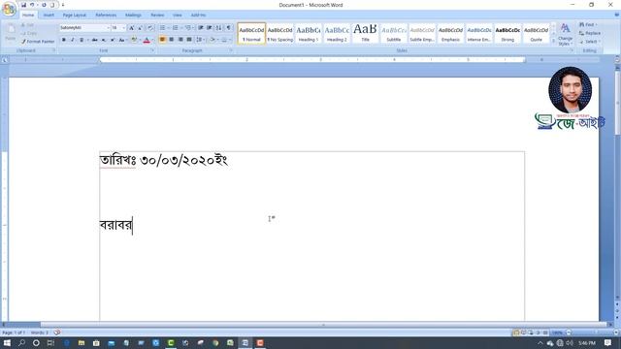Image resolution: width=621 pixels, height=349 pixels.
Task: Apply strikethrough formatting
Action: [x=94, y=40]
